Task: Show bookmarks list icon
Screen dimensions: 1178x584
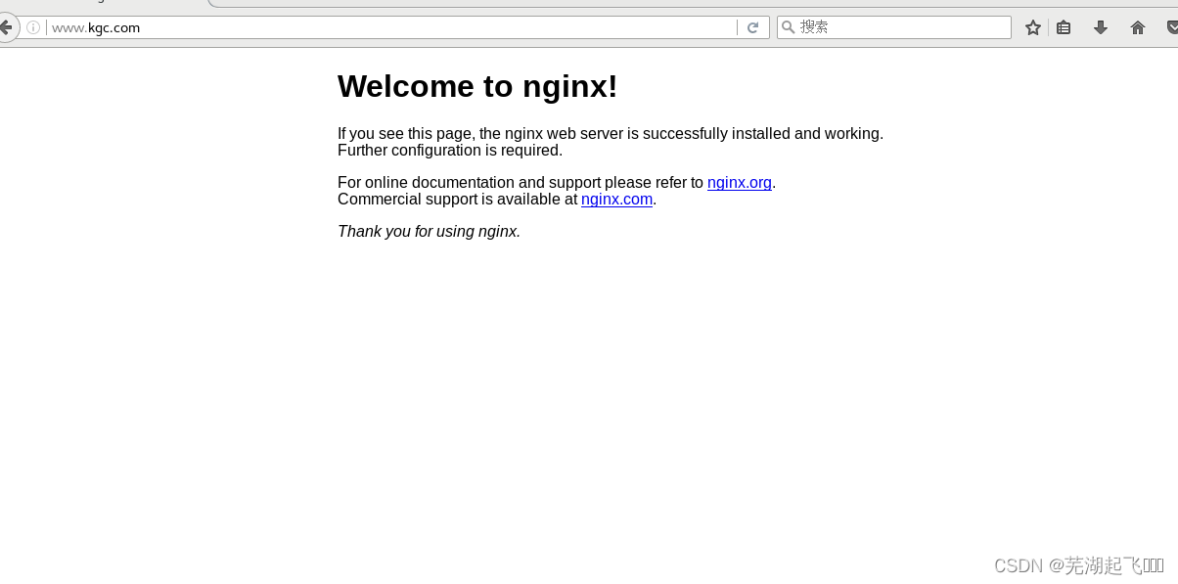Action: click(1064, 27)
